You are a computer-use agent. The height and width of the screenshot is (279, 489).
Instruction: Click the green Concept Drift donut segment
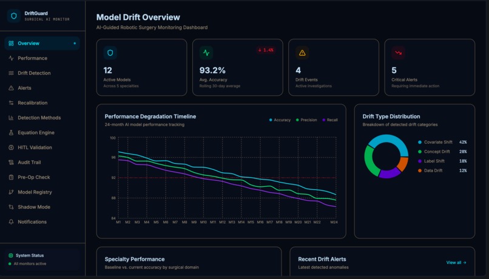(x=370, y=163)
